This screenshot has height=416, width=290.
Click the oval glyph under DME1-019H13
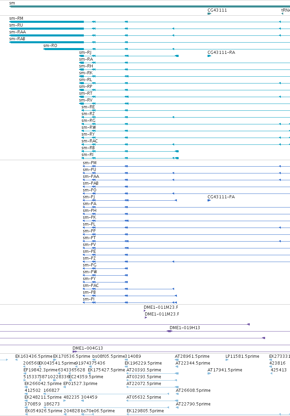click(x=169, y=331)
